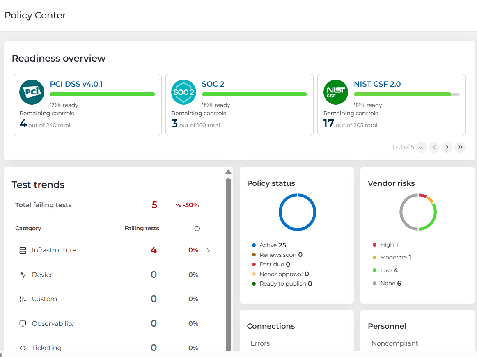This screenshot has height=357, width=477.
Task: Click the Ticketing code brackets icon
Action: [23, 348]
